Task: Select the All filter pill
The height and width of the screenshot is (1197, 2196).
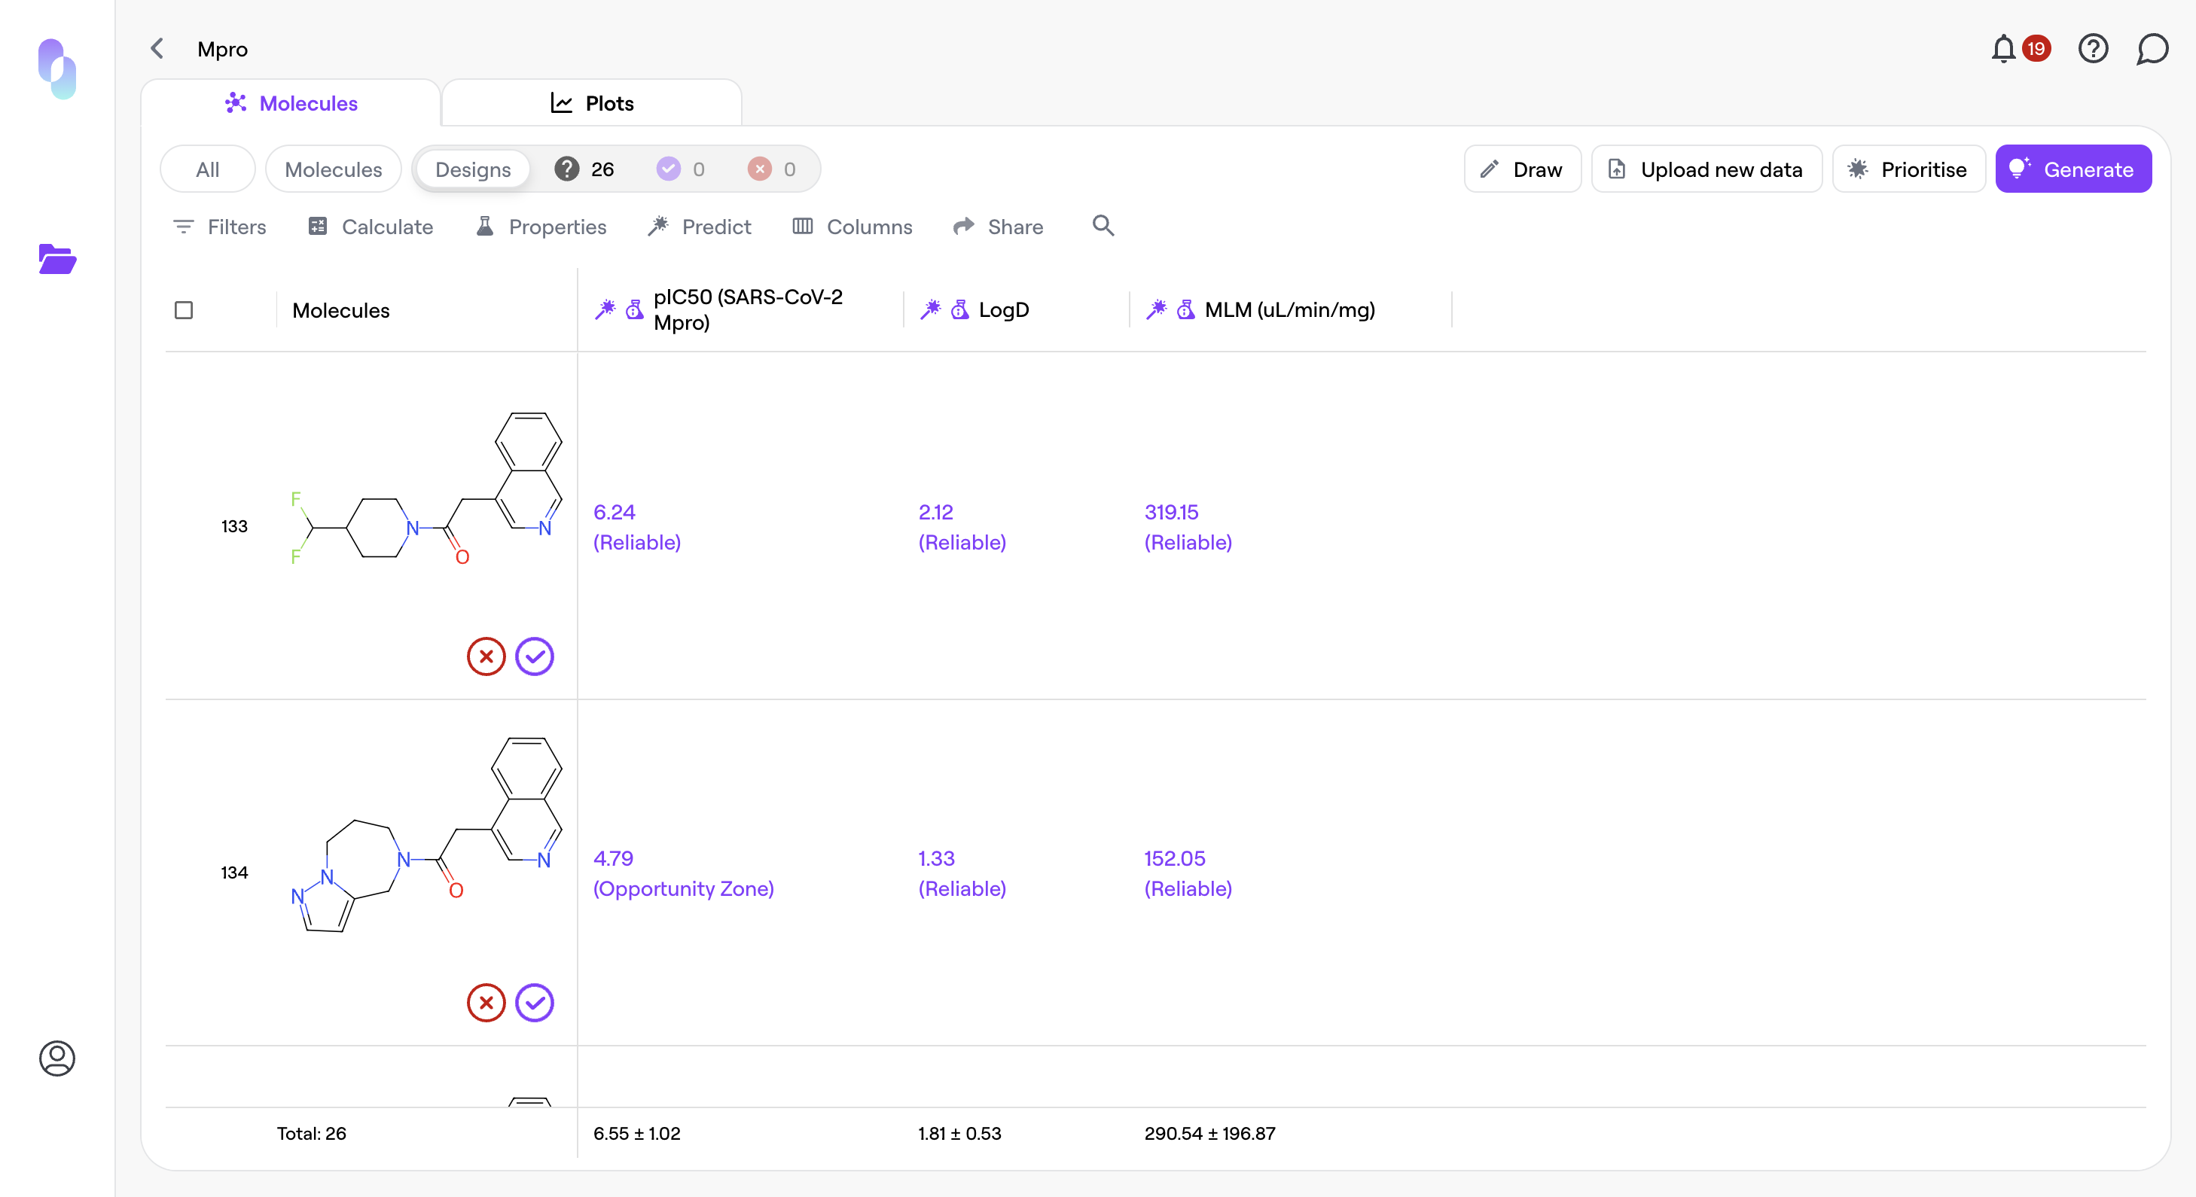Action: point(207,169)
